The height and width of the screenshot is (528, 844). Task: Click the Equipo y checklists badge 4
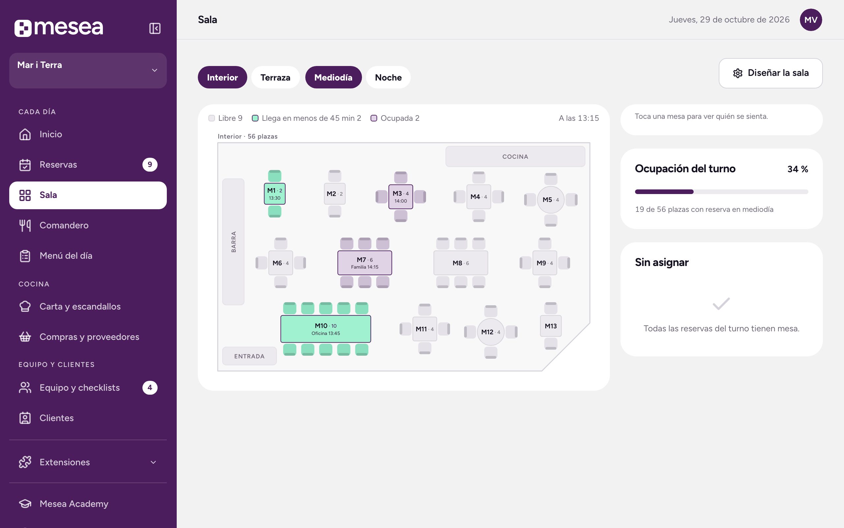point(150,388)
